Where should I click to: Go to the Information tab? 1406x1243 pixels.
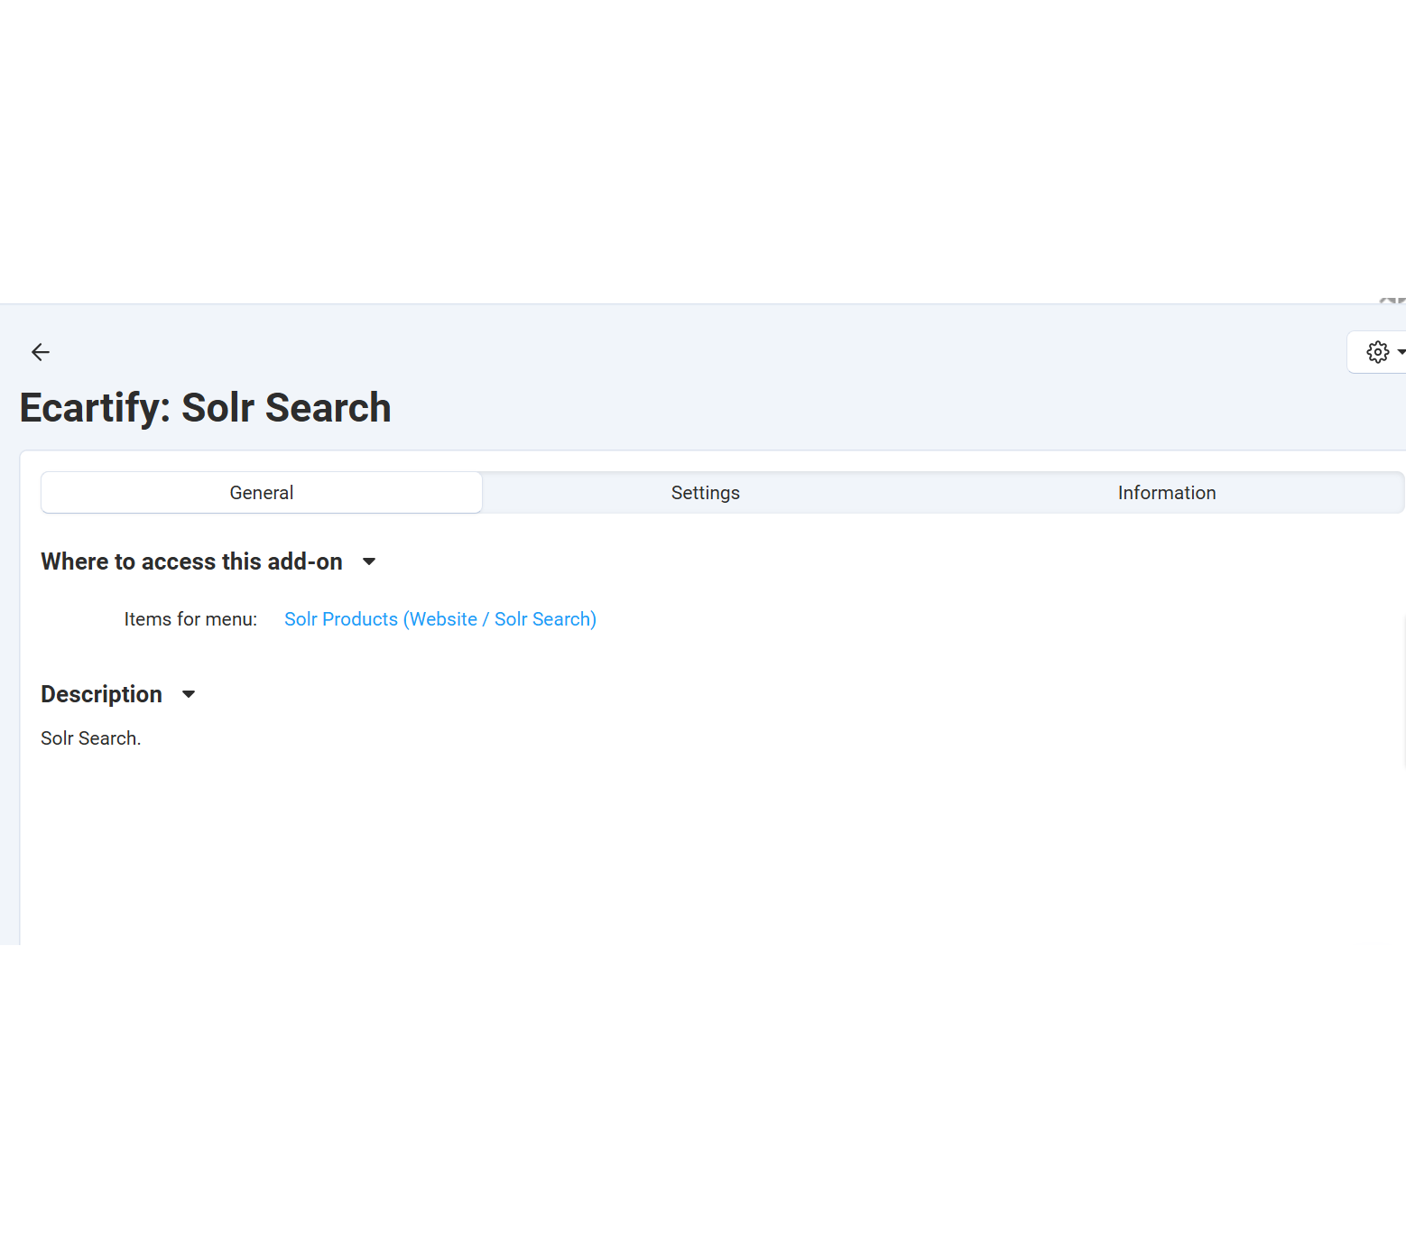coord(1166,493)
